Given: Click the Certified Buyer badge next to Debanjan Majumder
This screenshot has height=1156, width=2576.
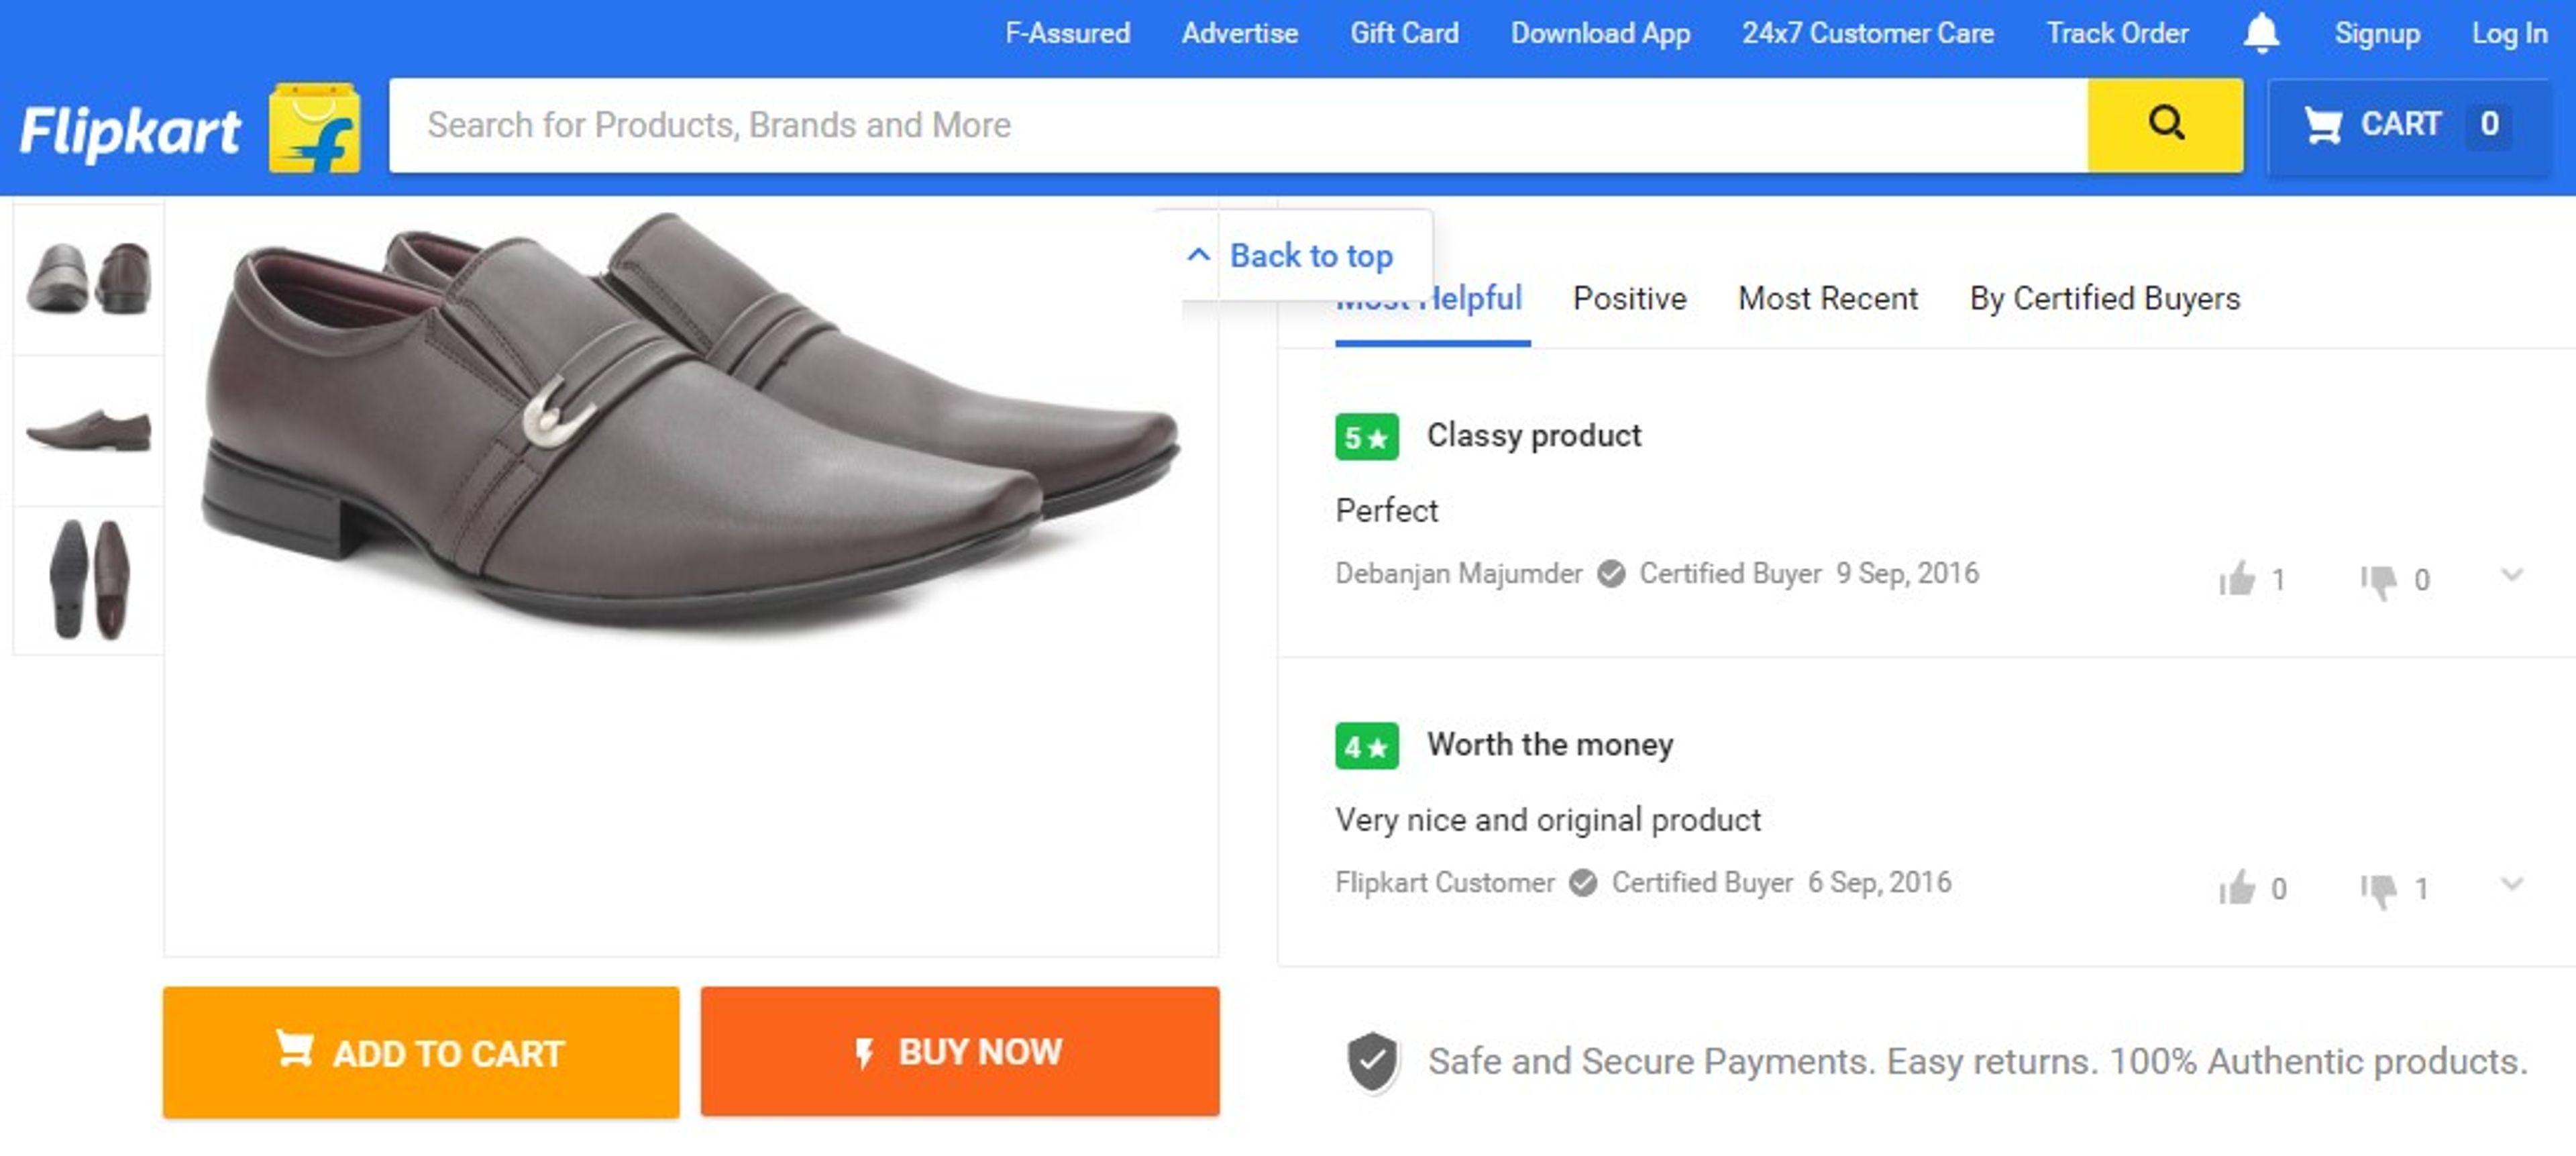Looking at the screenshot, I should [x=1611, y=573].
